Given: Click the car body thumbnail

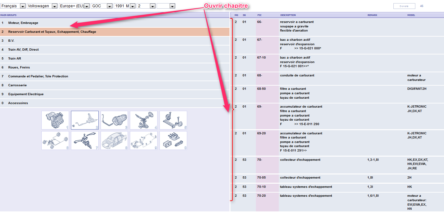Looking at the screenshot, I should tap(114, 140).
